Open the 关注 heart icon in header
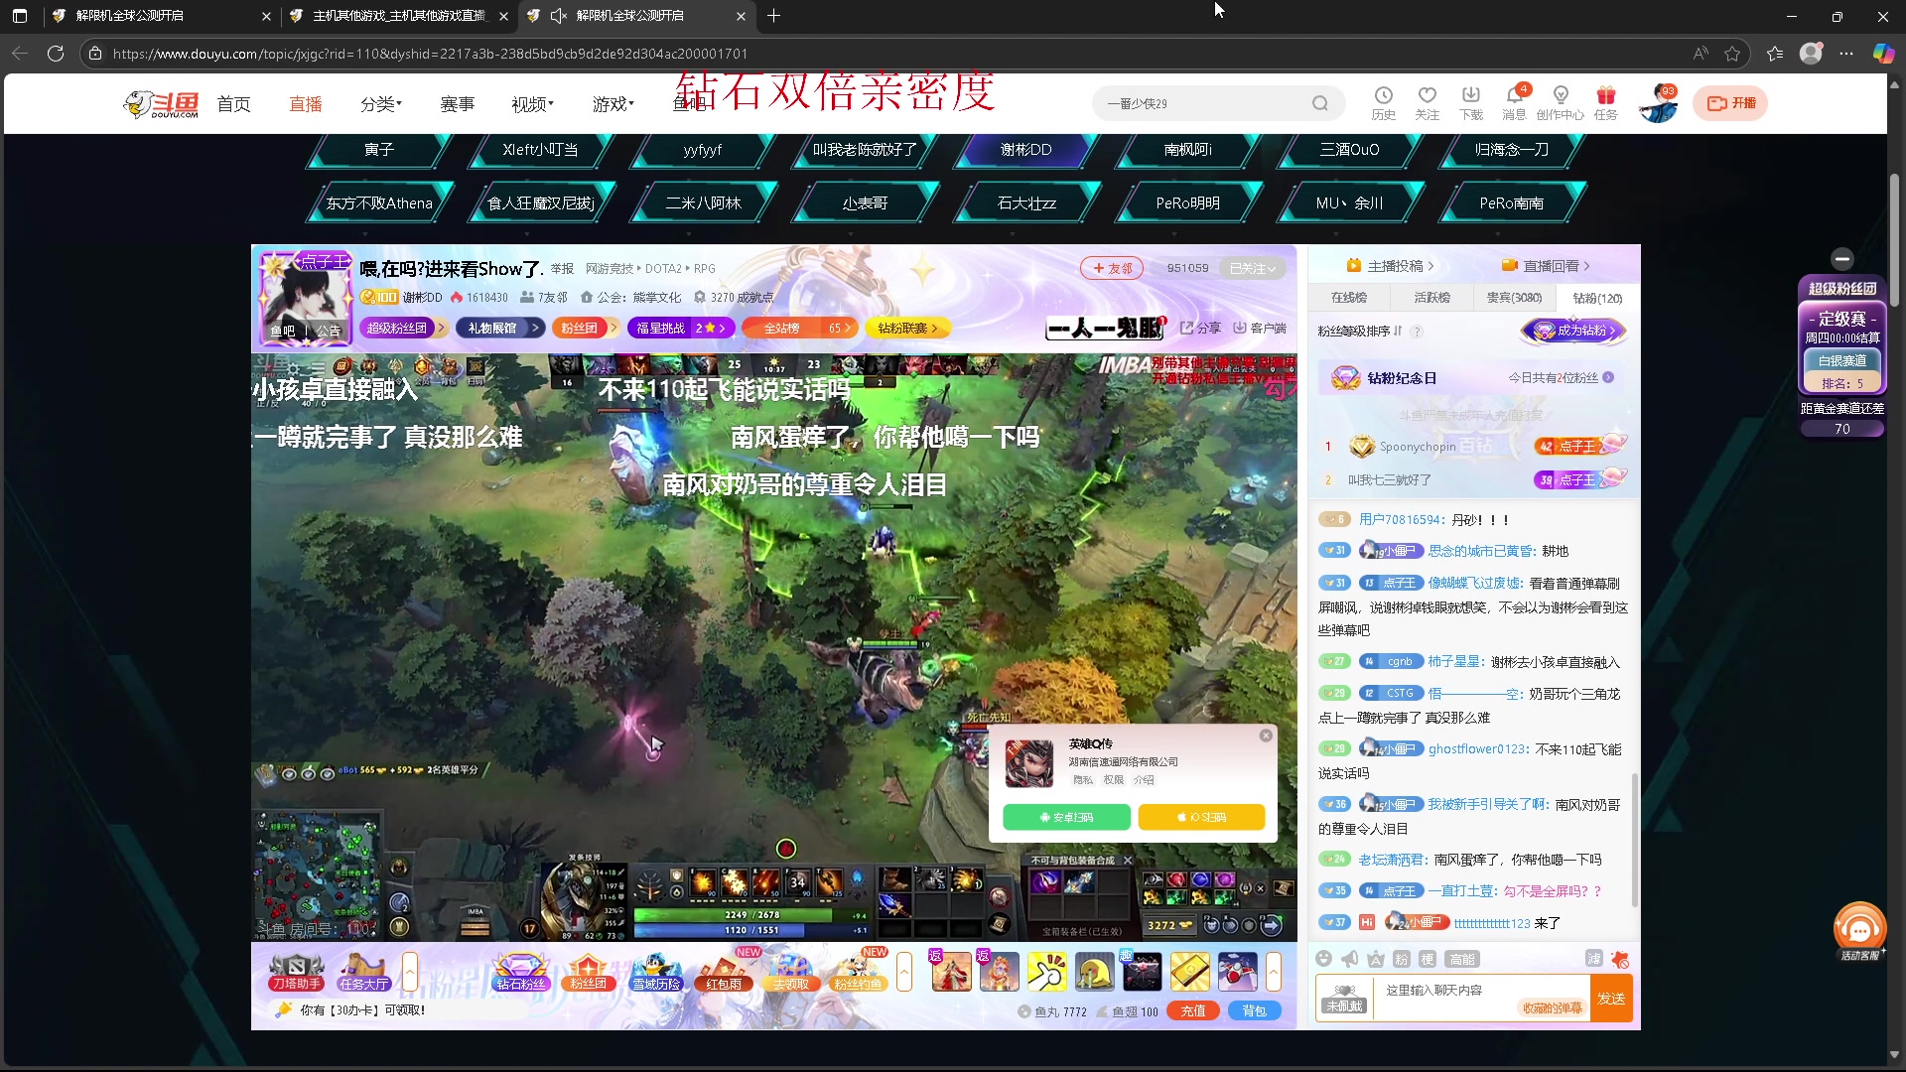 pos(1427,102)
